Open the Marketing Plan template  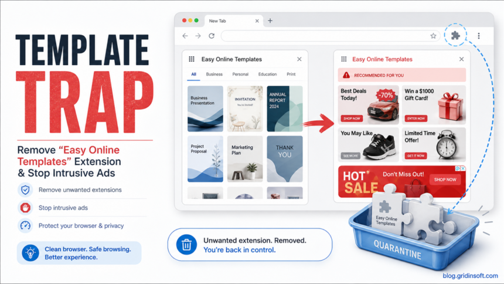[x=245, y=159]
